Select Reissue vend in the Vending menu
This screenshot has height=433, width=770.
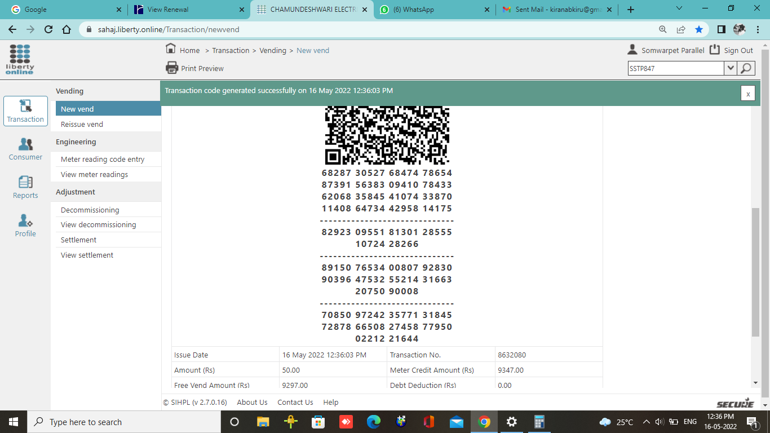pyautogui.click(x=109, y=124)
